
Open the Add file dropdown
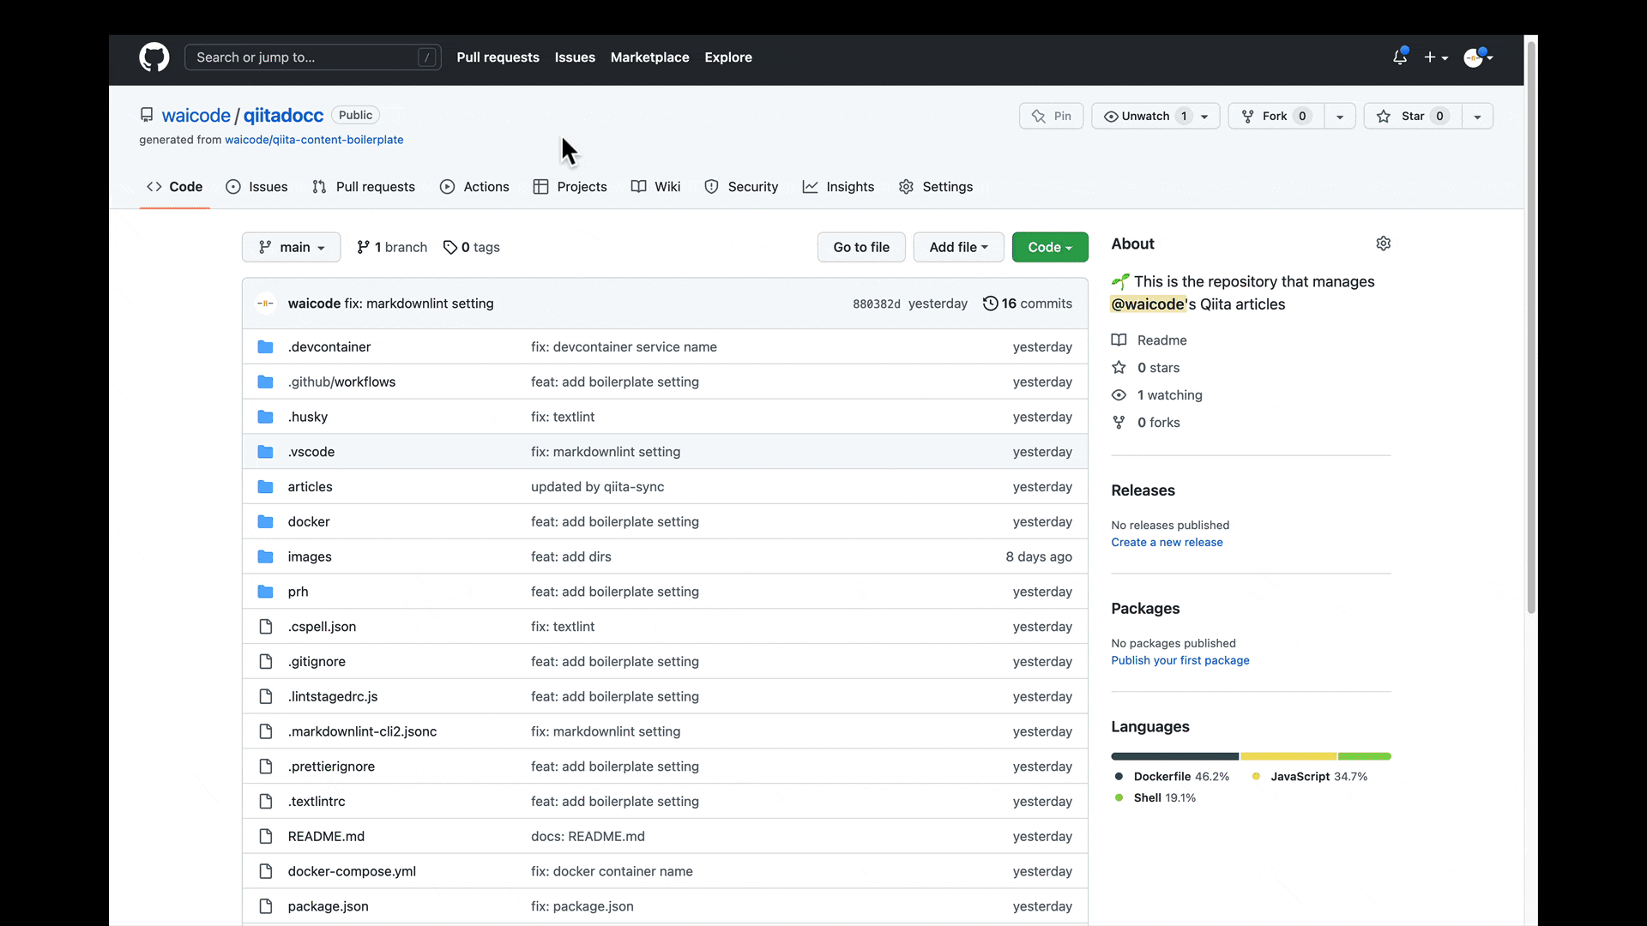coord(958,247)
